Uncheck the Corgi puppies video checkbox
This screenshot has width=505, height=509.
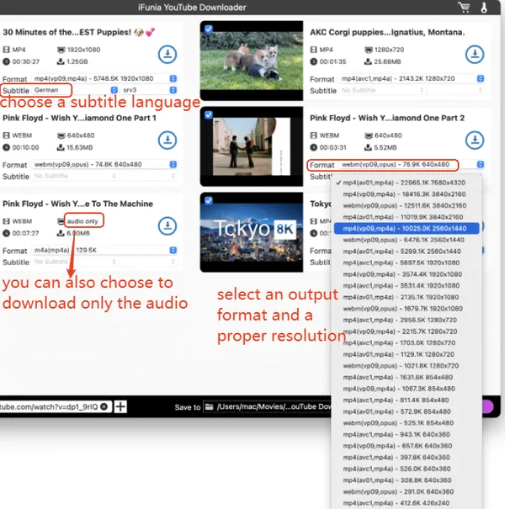tap(208, 28)
